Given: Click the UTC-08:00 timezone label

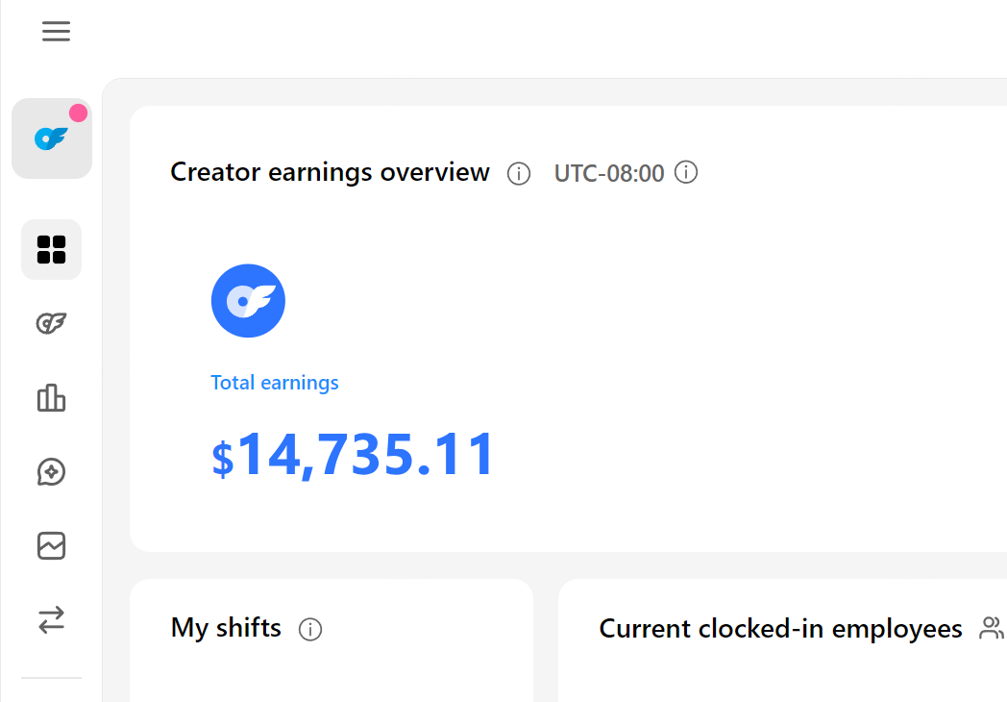Looking at the screenshot, I should coord(609,174).
